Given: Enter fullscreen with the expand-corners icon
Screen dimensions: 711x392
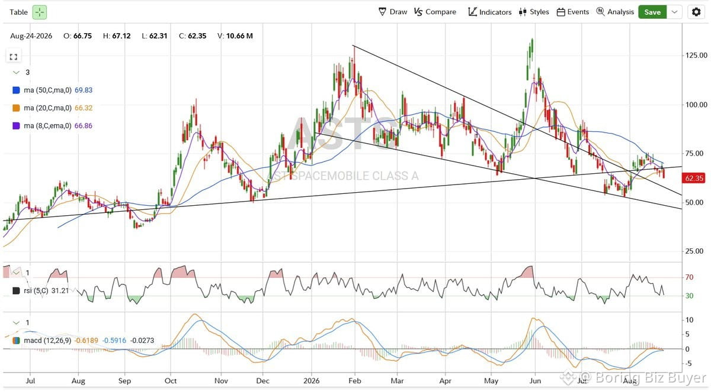Looking at the screenshot, I should click(14, 57).
